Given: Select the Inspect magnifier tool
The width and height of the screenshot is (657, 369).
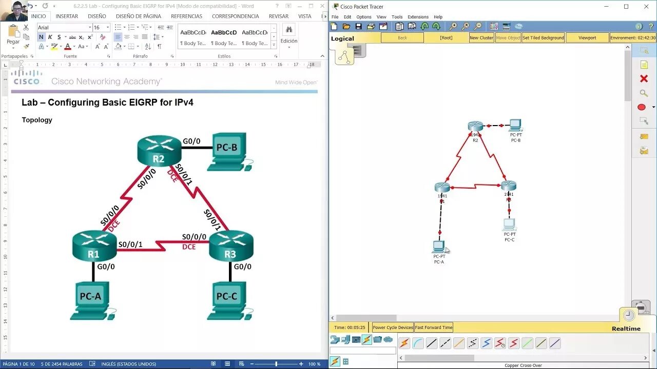Looking at the screenshot, I should [x=644, y=93].
